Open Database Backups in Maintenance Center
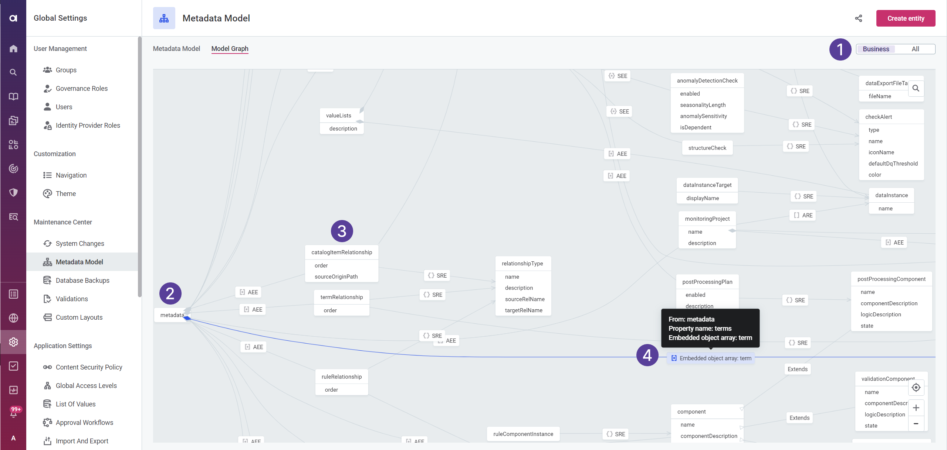Viewport: 947px width, 450px height. coord(82,280)
